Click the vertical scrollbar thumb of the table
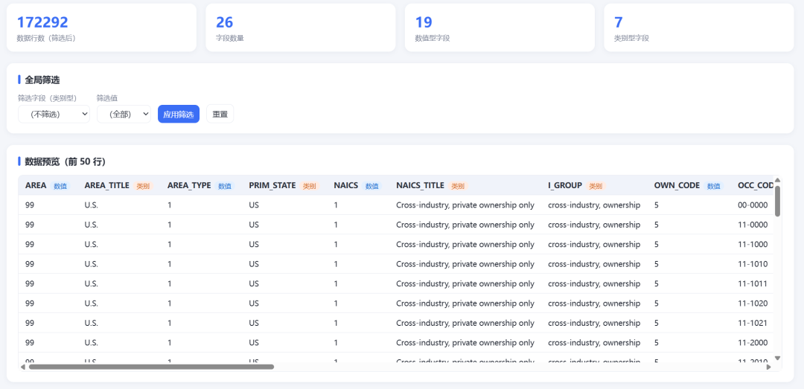 (x=777, y=201)
